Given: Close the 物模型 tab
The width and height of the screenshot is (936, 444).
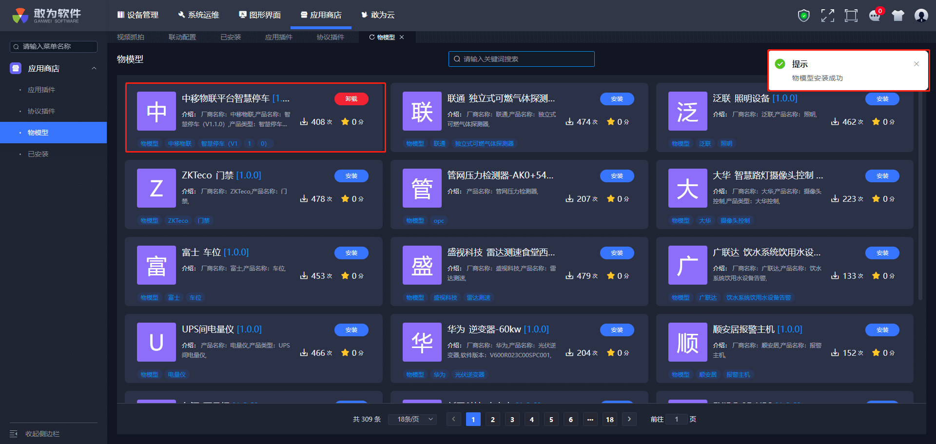Looking at the screenshot, I should tap(402, 37).
